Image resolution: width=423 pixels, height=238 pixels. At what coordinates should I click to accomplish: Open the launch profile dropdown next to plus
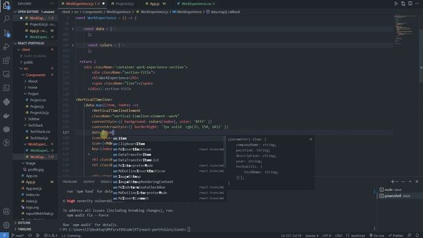[397, 182]
